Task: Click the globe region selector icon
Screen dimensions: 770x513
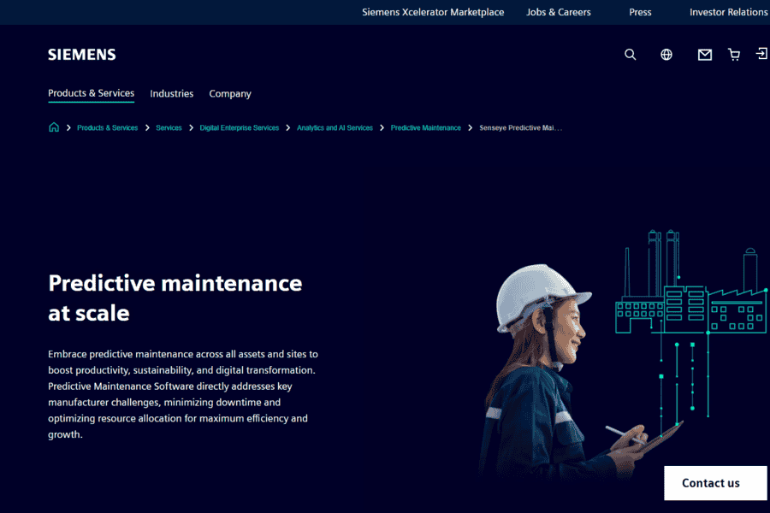Action: (666, 55)
